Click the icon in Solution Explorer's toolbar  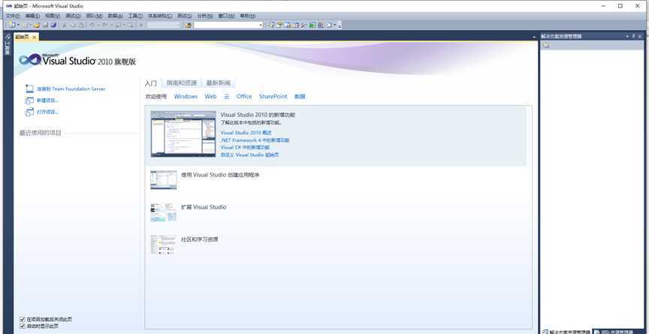tap(546, 45)
